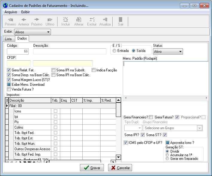Screen dimensions: 212x176
Task: Enable Indica Facção checkbox
Action: tap(93, 70)
